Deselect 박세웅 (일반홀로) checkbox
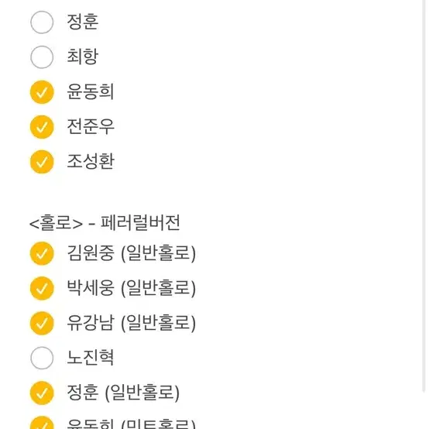Image resolution: width=429 pixels, height=429 pixels. 42,288
